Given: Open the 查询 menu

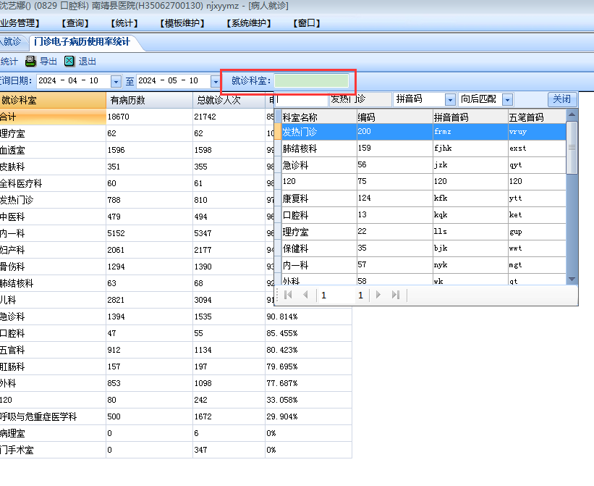Looking at the screenshot, I should 75,23.
